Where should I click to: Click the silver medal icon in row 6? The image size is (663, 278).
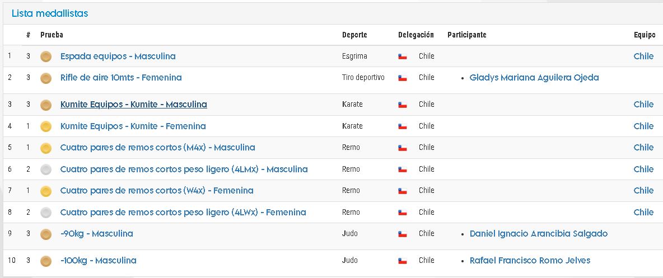(46, 169)
